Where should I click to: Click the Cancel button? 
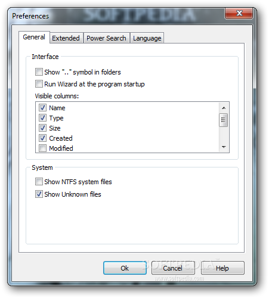point(173,268)
